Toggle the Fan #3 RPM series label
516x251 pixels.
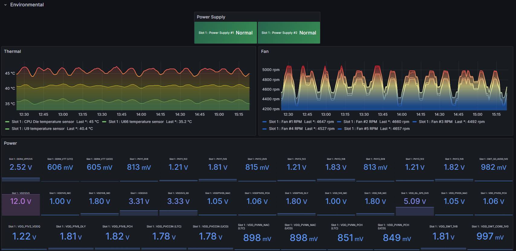[x=436, y=122]
